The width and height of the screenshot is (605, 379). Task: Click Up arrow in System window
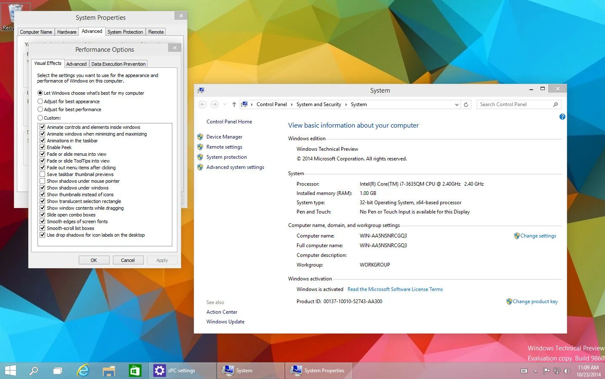[234, 104]
